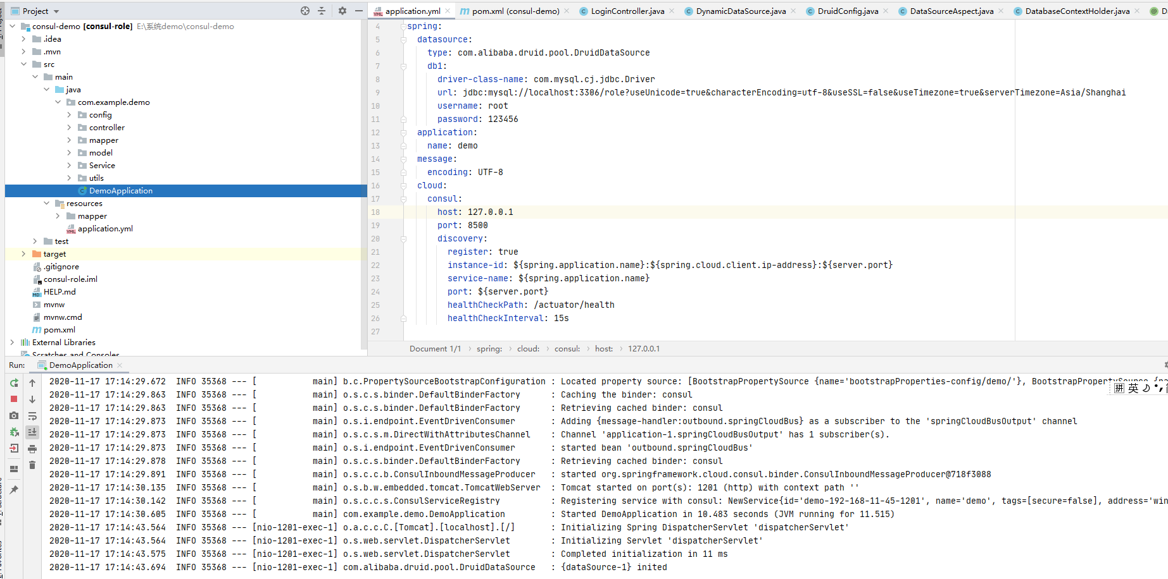Select DemoApplication class in tree
This screenshot has height=579, width=1168.
(120, 191)
